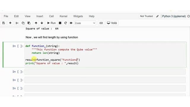The width and height of the screenshot is (190, 107).
Task: Paste cells below icon
Action: (29, 23)
